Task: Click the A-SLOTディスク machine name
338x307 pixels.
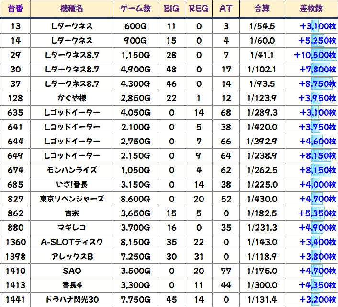Action: click(72, 242)
